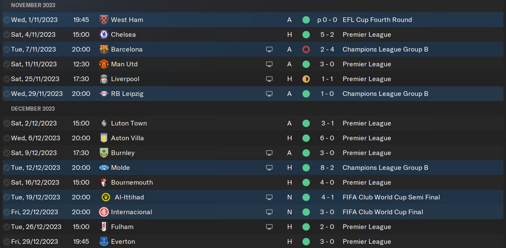
Task: Click the NOVEMBER 2023 section header
Action: point(33,5)
